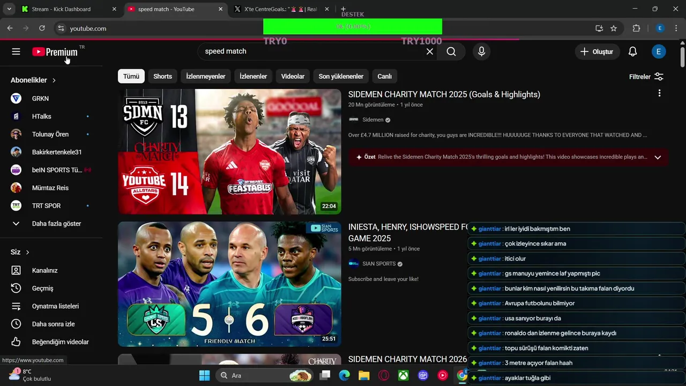Select the Videolar filter chip
The width and height of the screenshot is (686, 386).
click(293, 76)
